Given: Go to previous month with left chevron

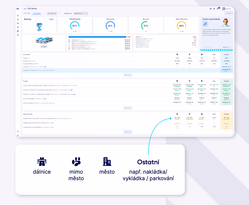Looking at the screenshot, I should pyautogui.click(x=45, y=14).
